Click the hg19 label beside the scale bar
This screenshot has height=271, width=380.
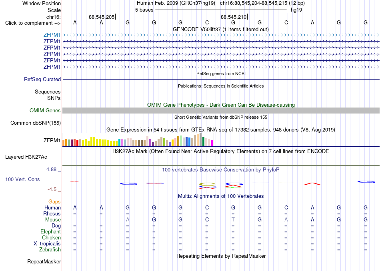(x=296, y=10)
